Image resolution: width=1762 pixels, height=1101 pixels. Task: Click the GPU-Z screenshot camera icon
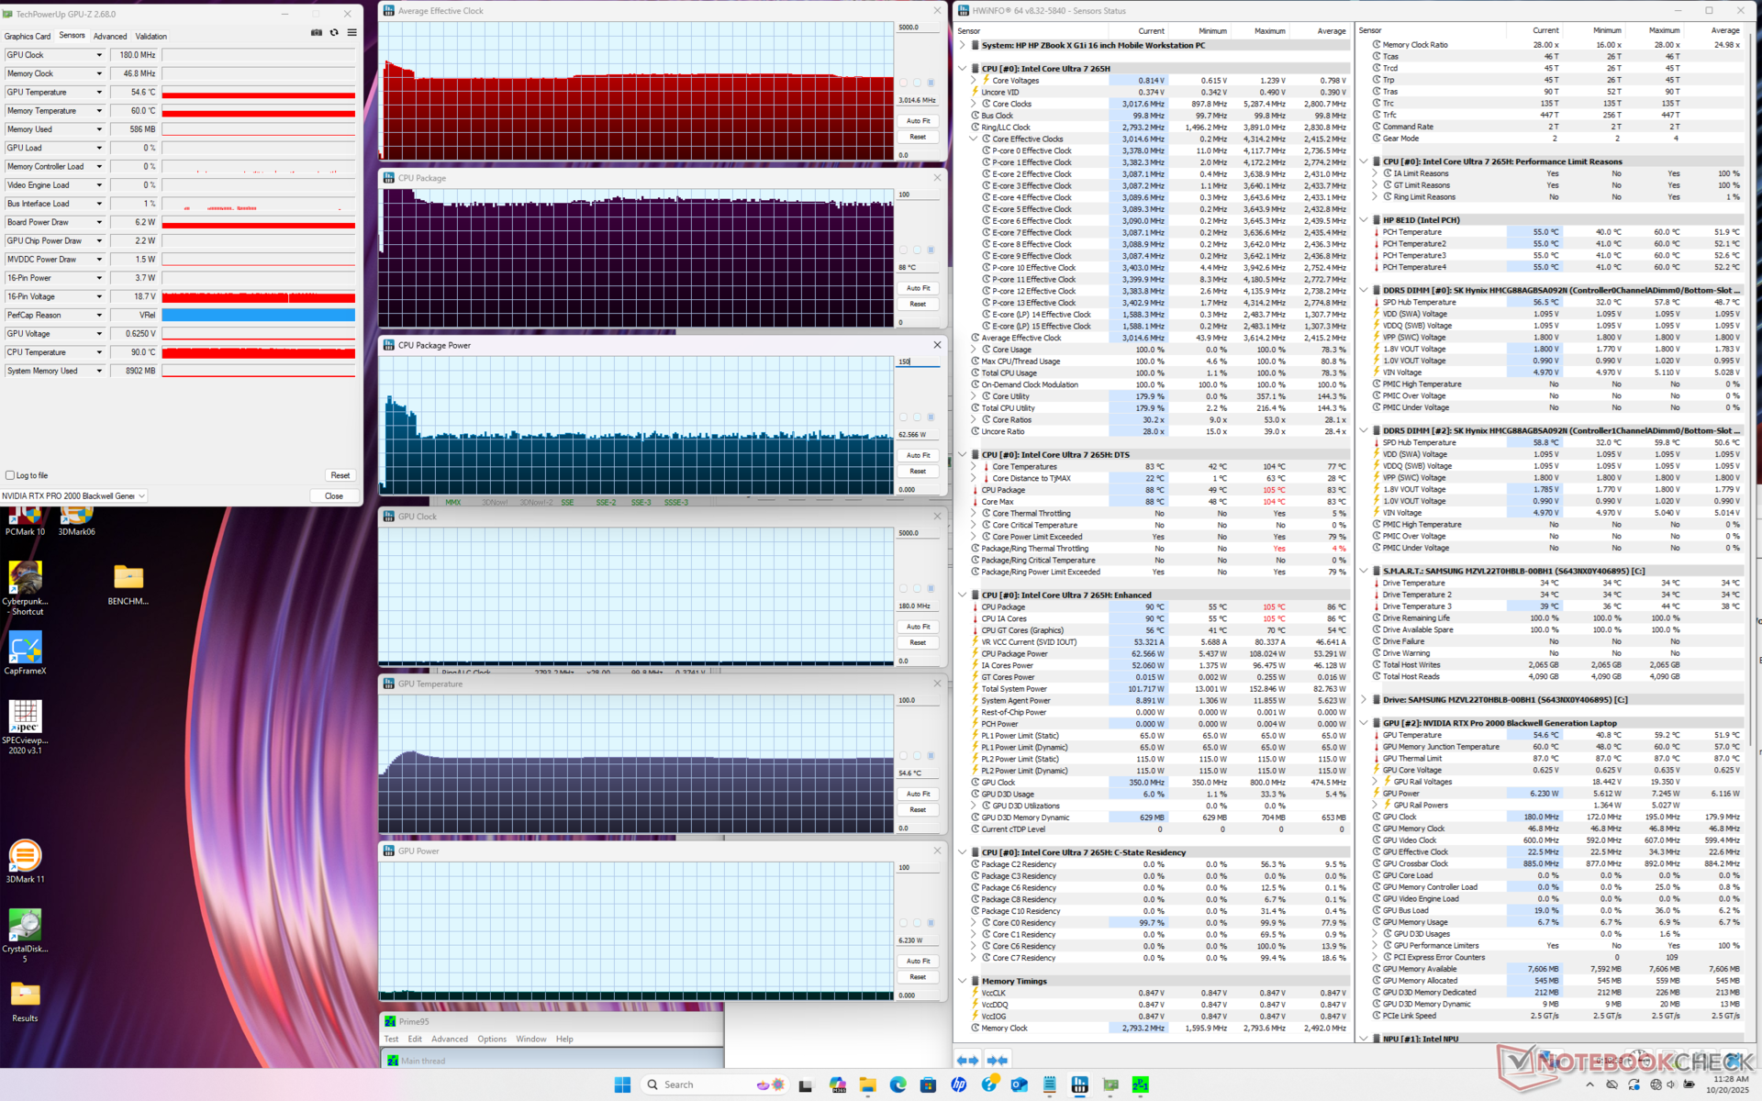pos(317,33)
